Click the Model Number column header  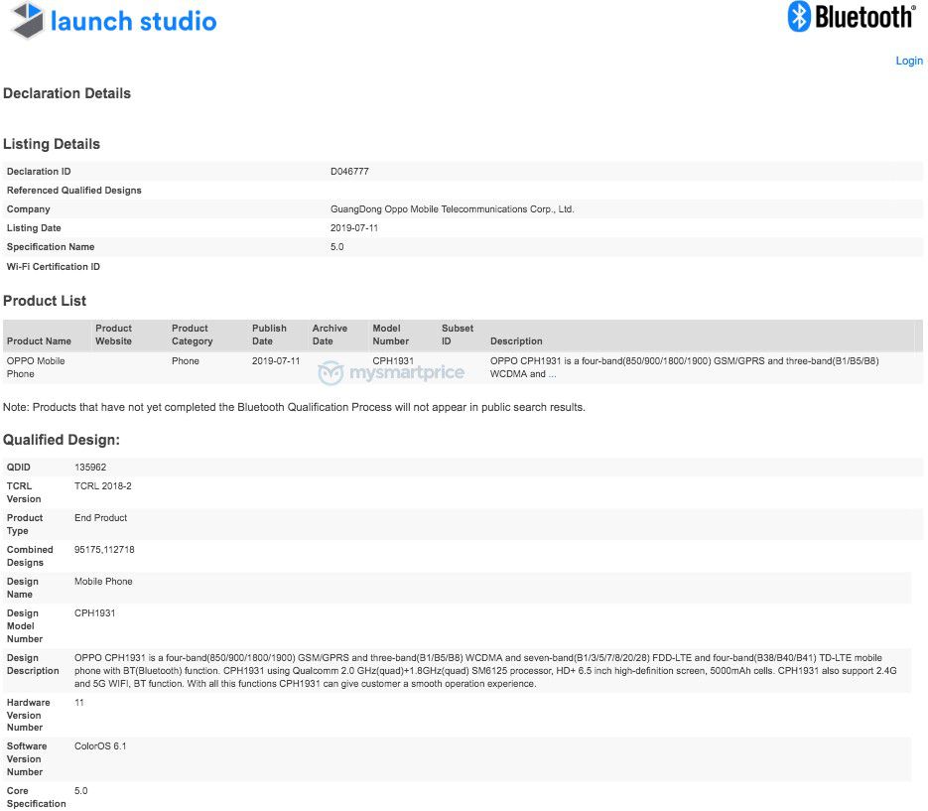(390, 335)
